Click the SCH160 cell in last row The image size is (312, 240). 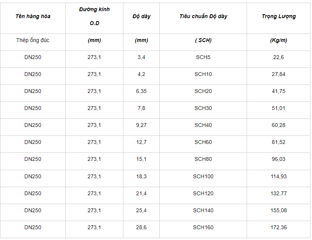[x=203, y=227]
